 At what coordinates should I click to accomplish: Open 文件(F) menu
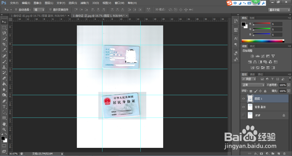pos(14,3)
